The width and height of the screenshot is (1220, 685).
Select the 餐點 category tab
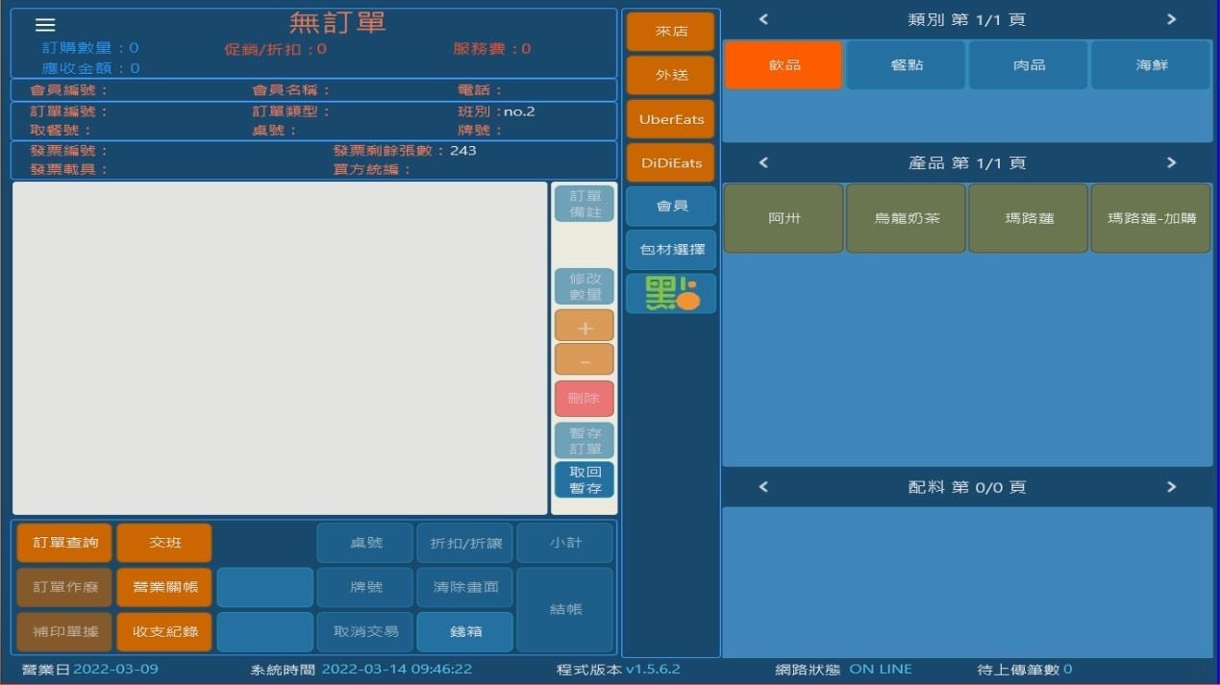coord(905,63)
